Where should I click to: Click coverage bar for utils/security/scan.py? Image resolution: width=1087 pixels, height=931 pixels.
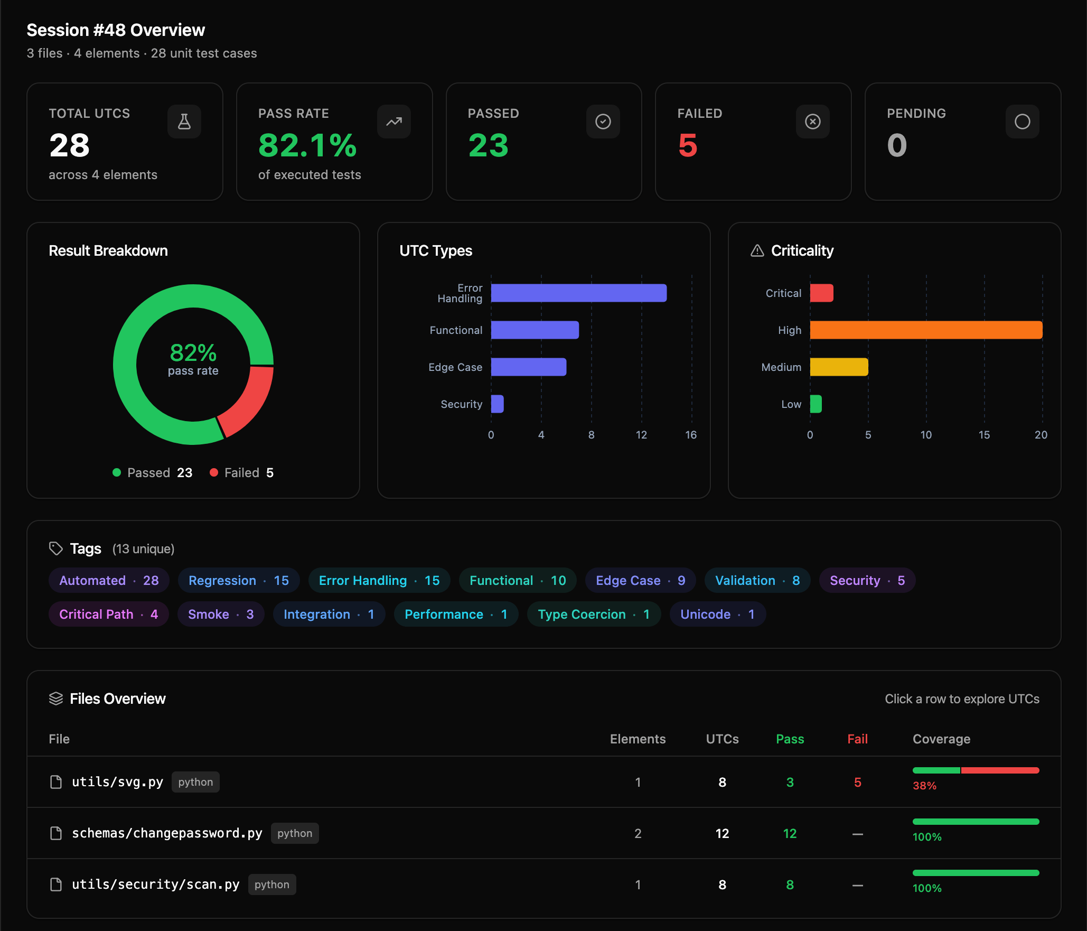click(976, 873)
